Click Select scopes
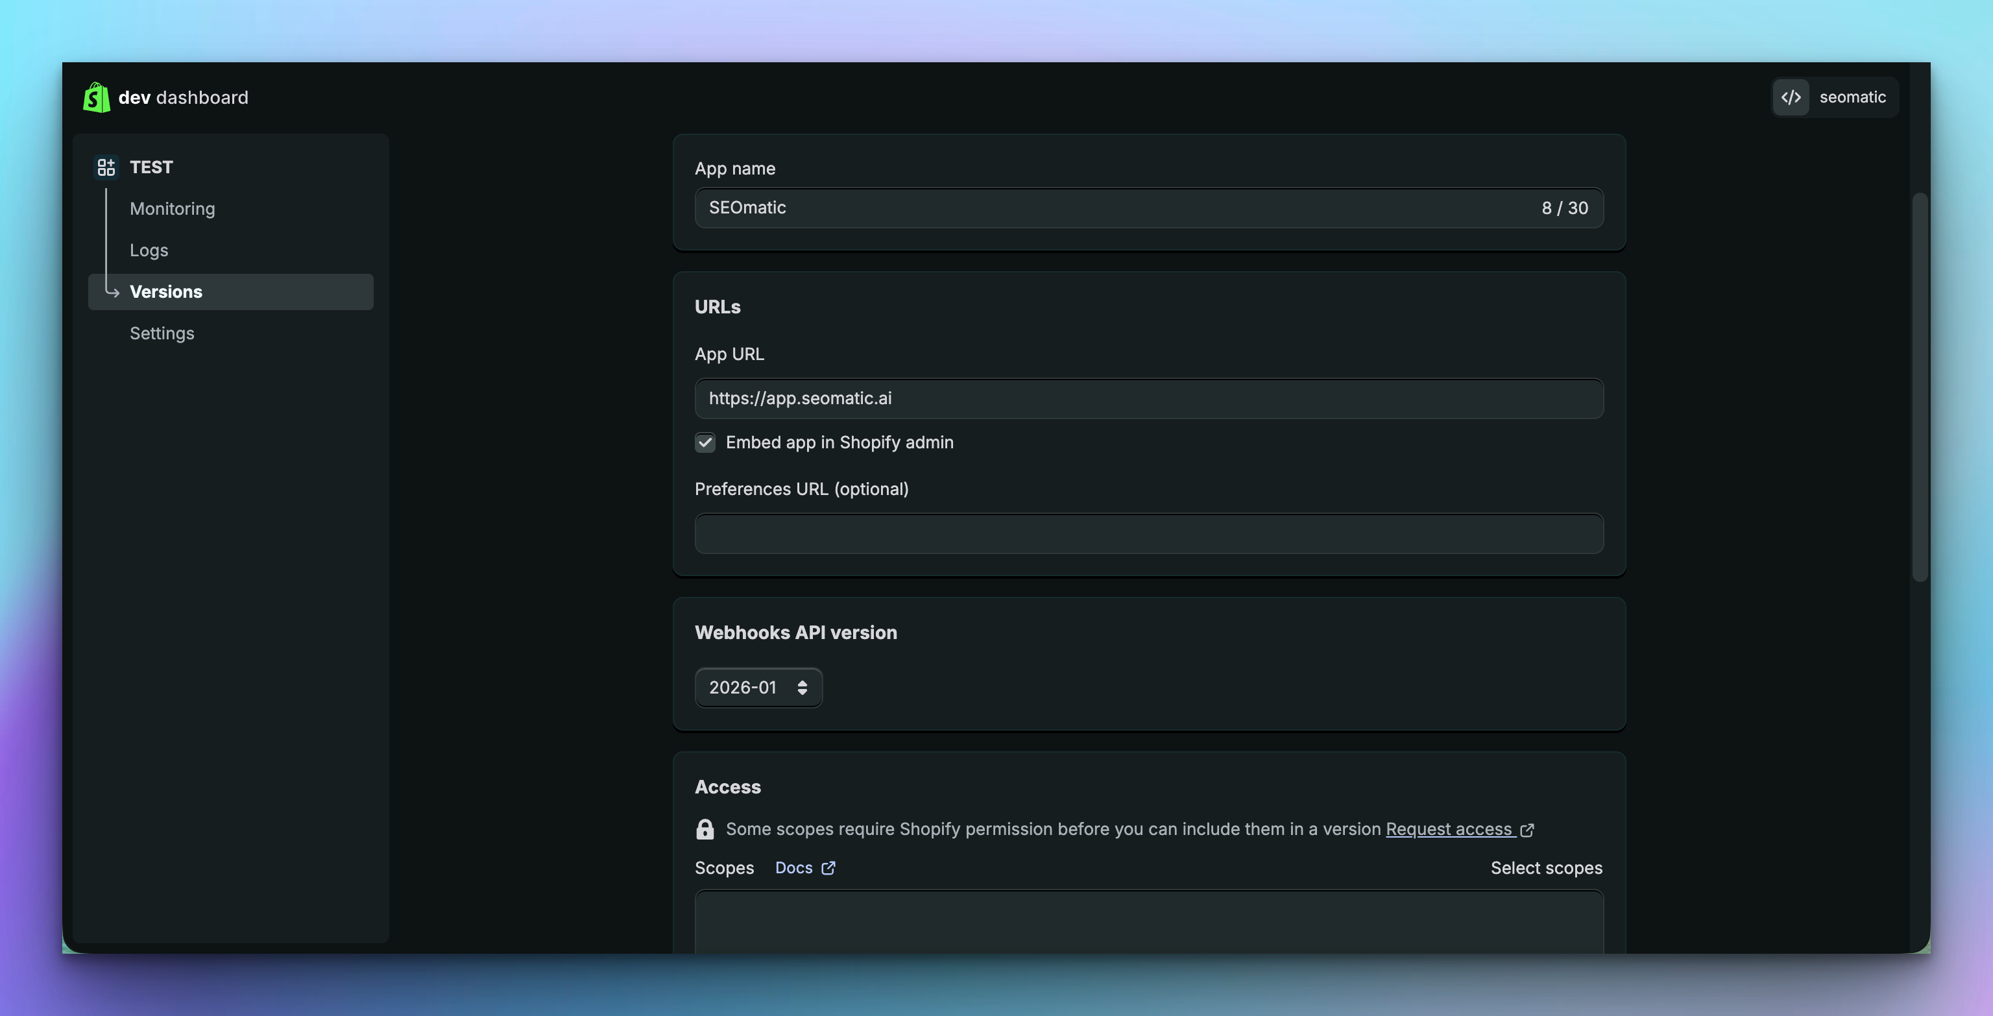This screenshot has width=1993, height=1016. pos(1547,868)
